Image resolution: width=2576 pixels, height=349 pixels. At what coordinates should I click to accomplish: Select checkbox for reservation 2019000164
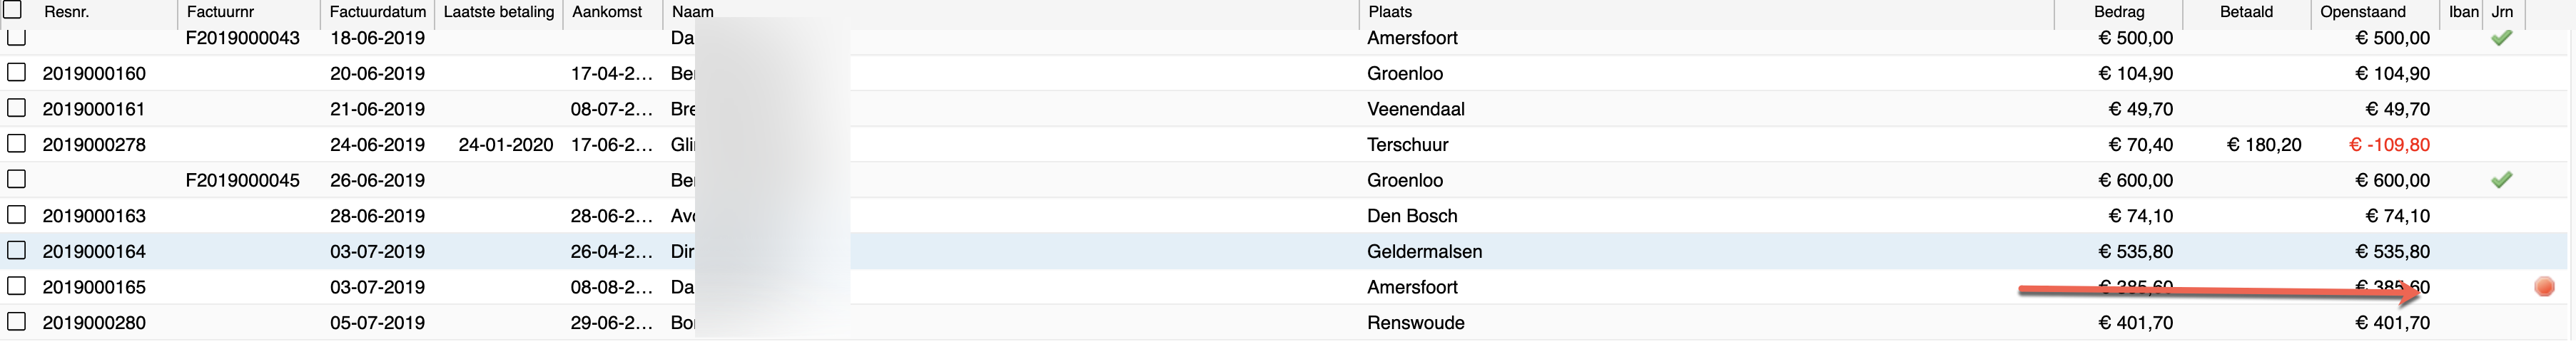pyautogui.click(x=16, y=250)
